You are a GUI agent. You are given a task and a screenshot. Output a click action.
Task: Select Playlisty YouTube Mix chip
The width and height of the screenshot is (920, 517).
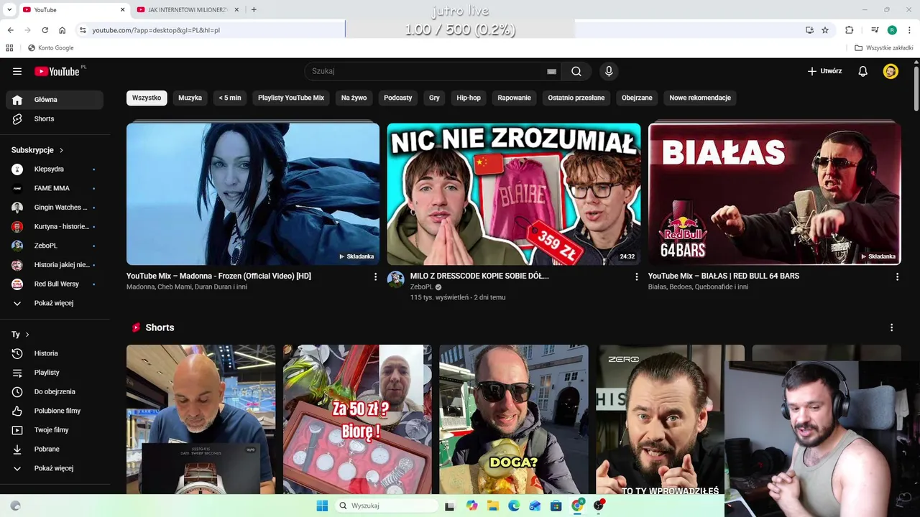[x=291, y=98]
